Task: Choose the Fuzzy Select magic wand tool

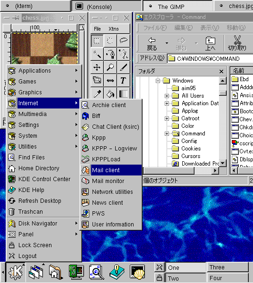Action: (x=97, y=54)
